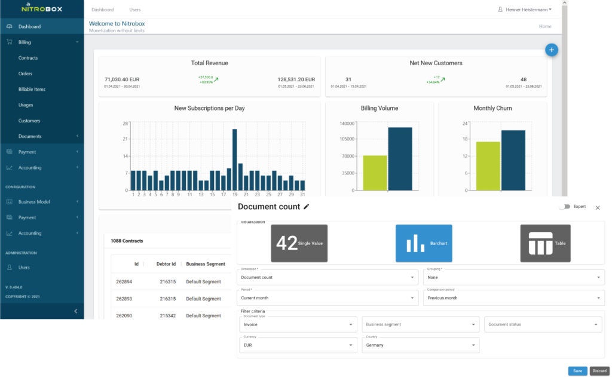Image resolution: width=612 pixels, height=377 pixels.
Task: Click the Nitrobox logo
Action: [42, 7]
